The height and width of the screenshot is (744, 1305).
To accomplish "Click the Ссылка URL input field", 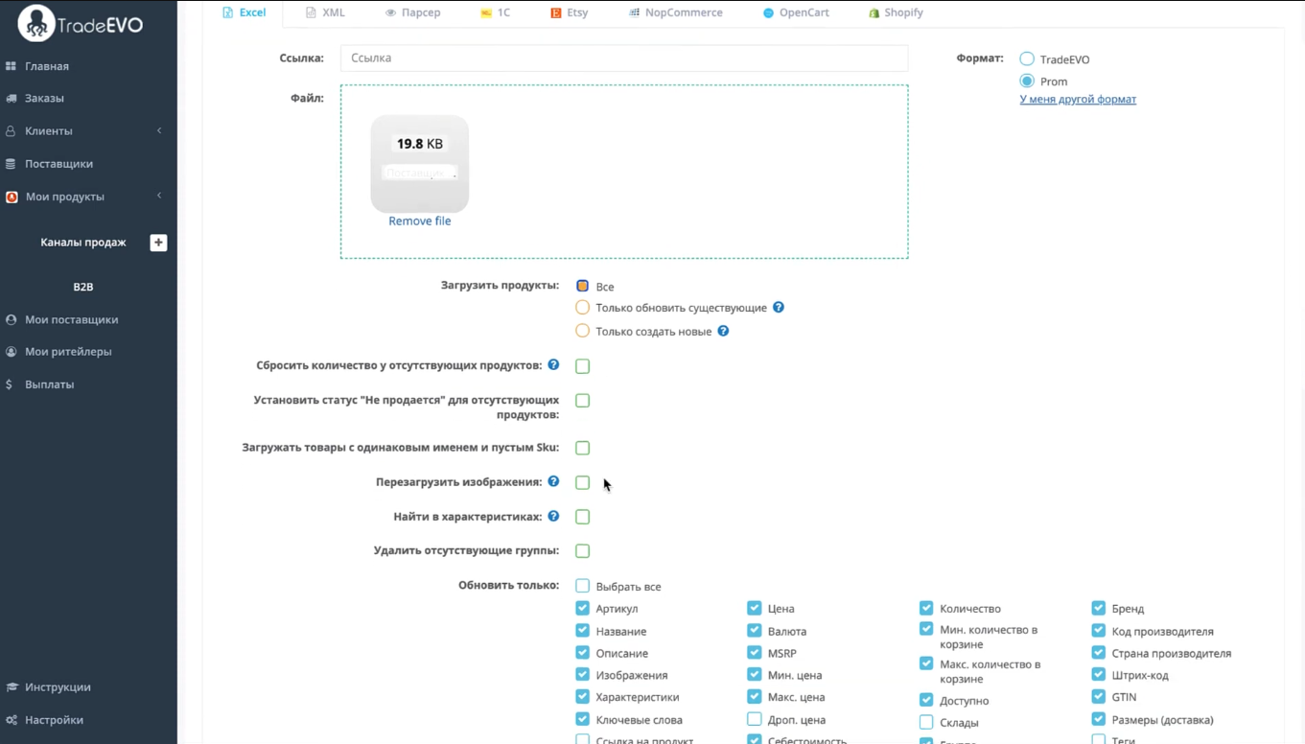I will tap(624, 58).
